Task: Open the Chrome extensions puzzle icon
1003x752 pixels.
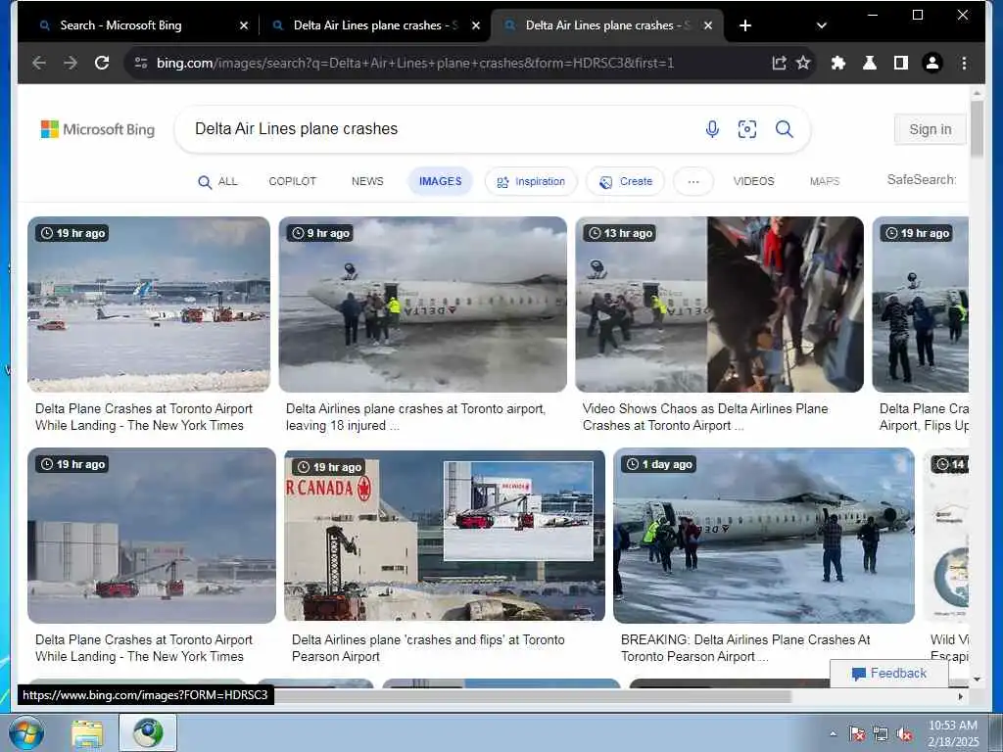Action: click(x=838, y=63)
